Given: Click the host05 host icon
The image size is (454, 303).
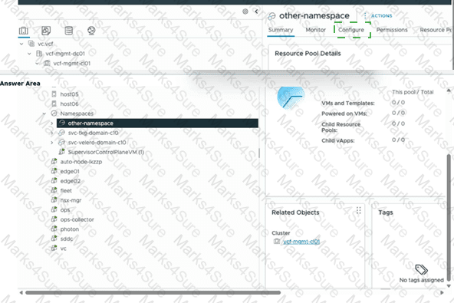Looking at the screenshot, I should [x=54, y=94].
